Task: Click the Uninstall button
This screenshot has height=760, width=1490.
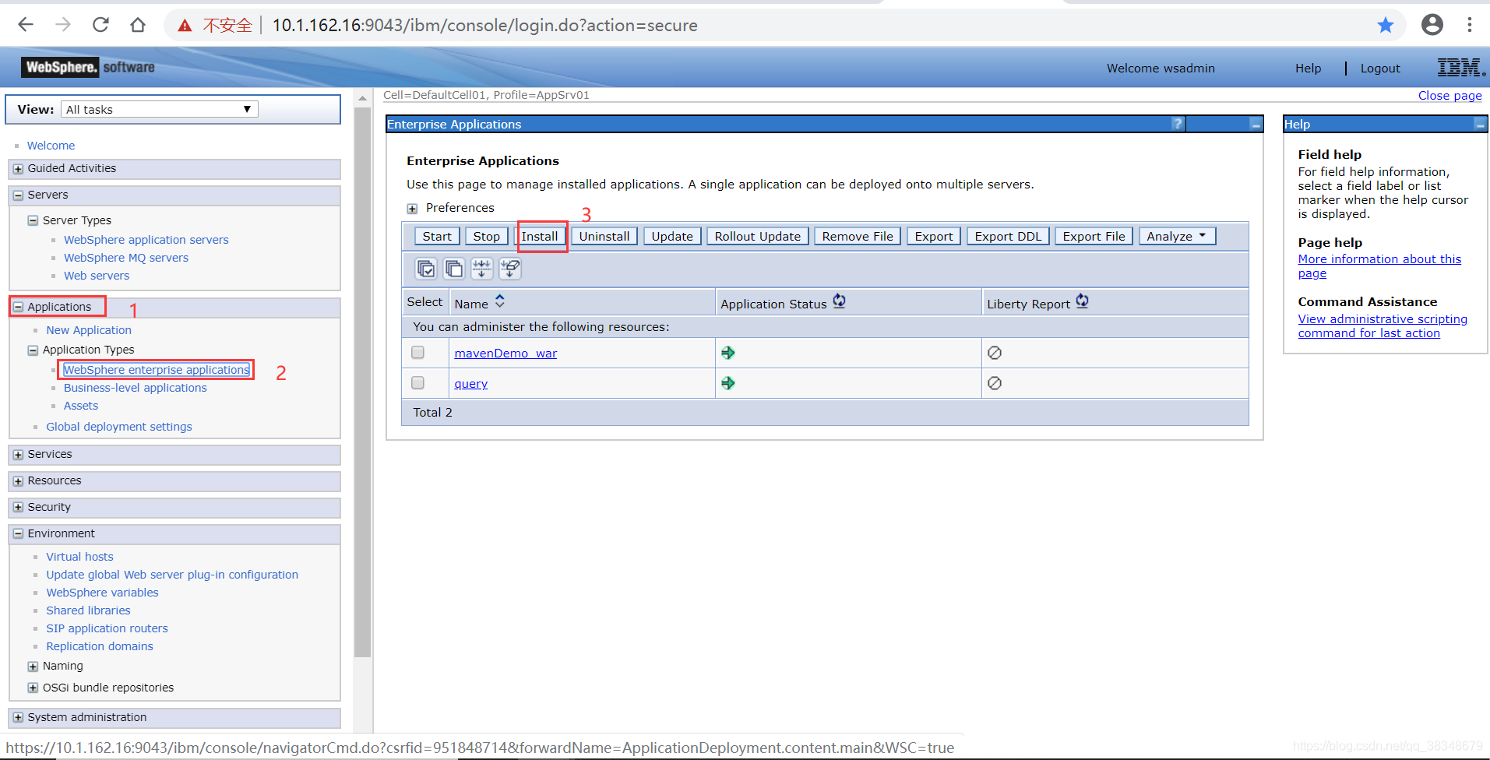Action: coord(604,236)
